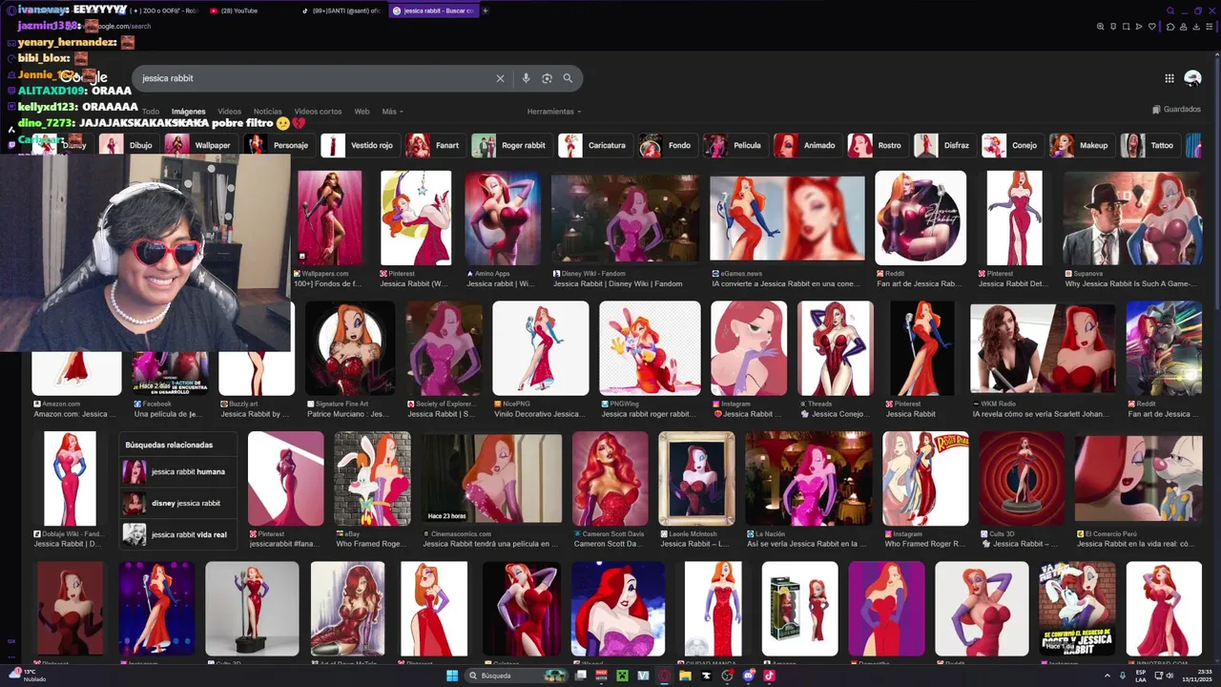Open File Explorer from the taskbar
This screenshot has height=687, width=1221.
coord(685,676)
